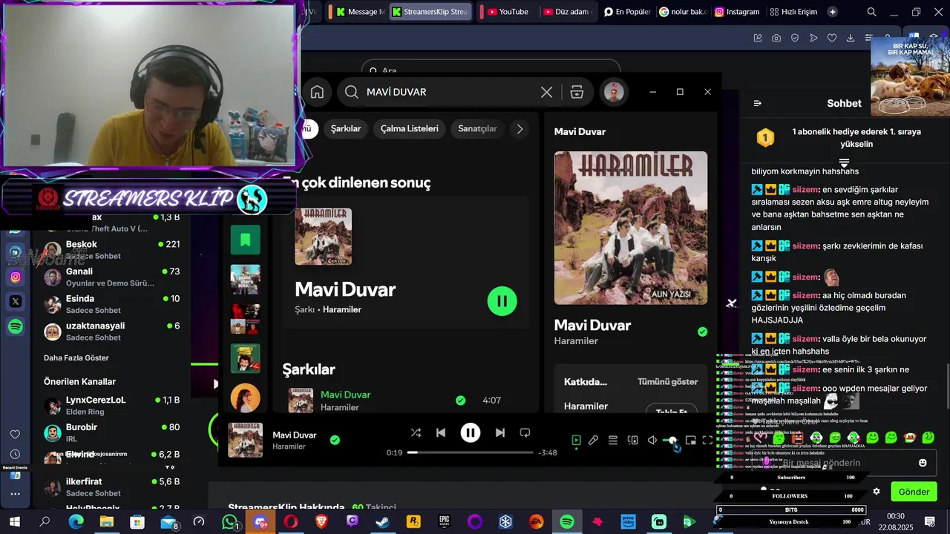Skip to the next track
The height and width of the screenshot is (534, 950).
point(500,432)
